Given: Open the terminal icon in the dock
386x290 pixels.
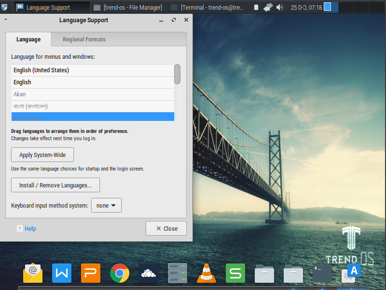Looking at the screenshot, I should [x=322, y=273].
